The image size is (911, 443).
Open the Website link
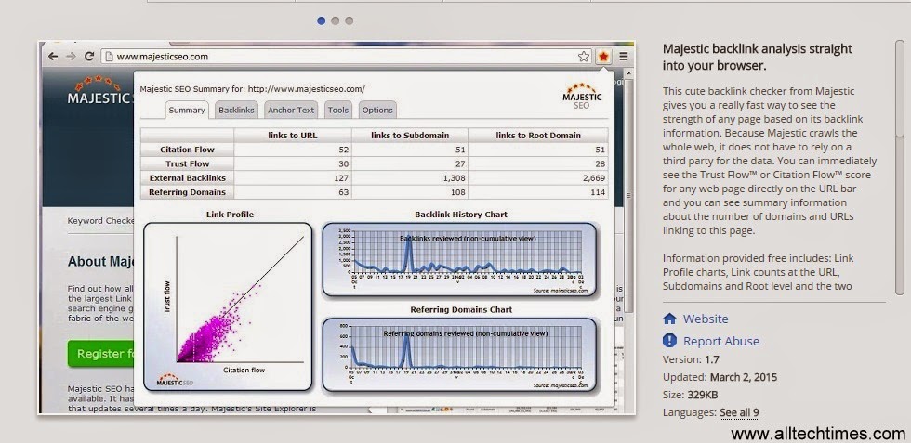706,319
